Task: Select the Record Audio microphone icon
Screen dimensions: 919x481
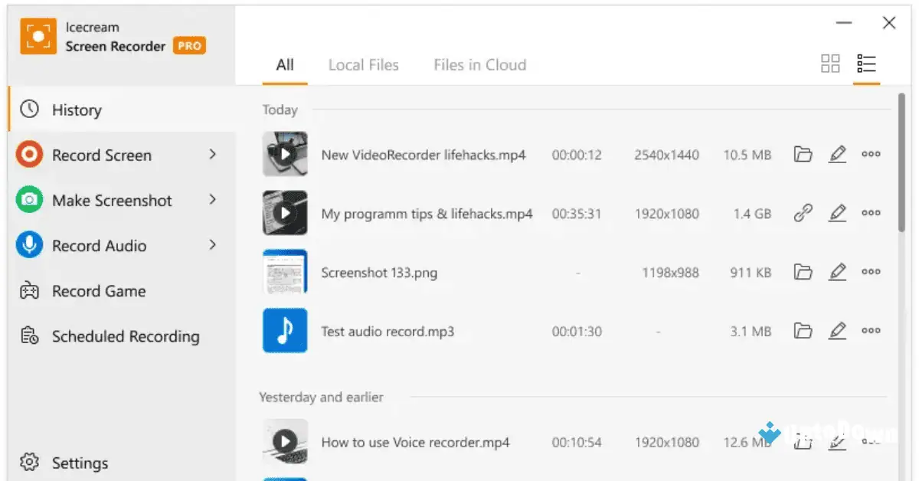Action: (x=28, y=245)
